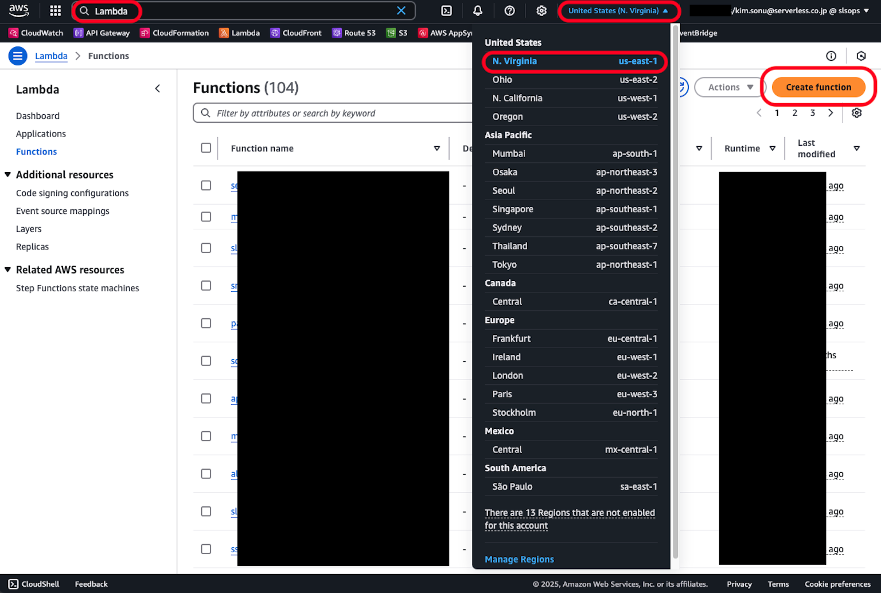Launch CloudShell from the top navigation bar
The width and height of the screenshot is (881, 593).
pos(446,10)
